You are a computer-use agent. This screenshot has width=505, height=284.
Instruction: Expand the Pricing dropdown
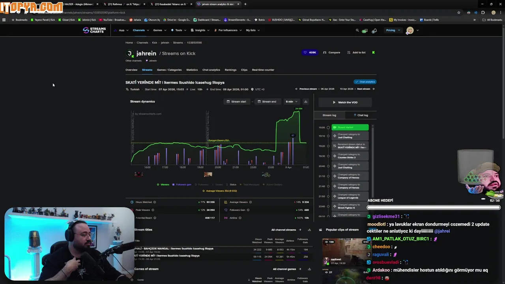pyautogui.click(x=393, y=30)
